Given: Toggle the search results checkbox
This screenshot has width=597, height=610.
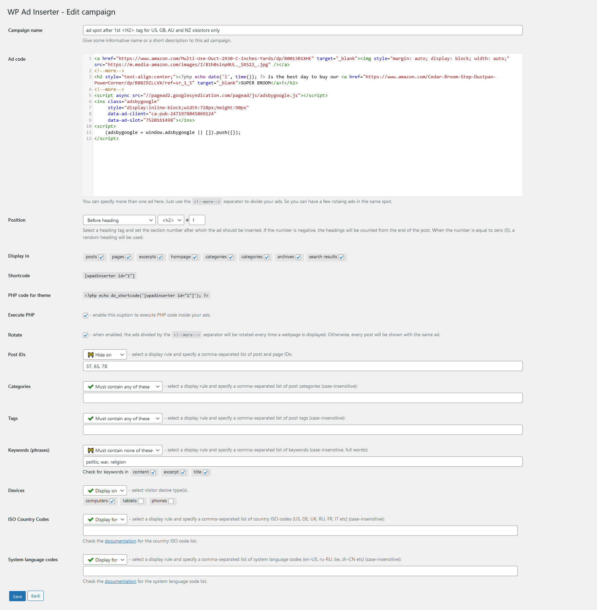Looking at the screenshot, I should click(x=341, y=257).
